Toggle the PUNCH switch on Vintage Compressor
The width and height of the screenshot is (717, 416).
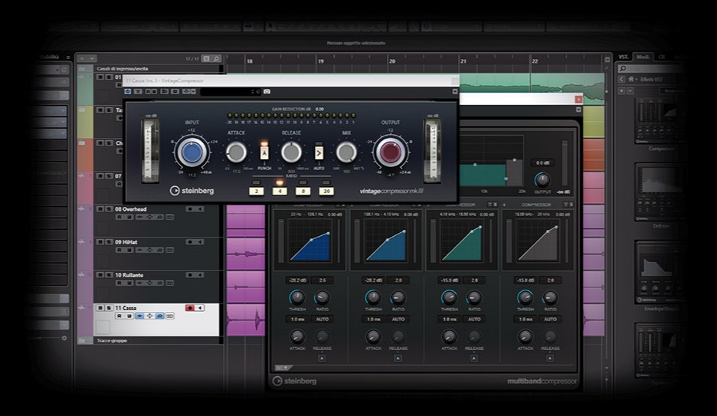tap(264, 152)
